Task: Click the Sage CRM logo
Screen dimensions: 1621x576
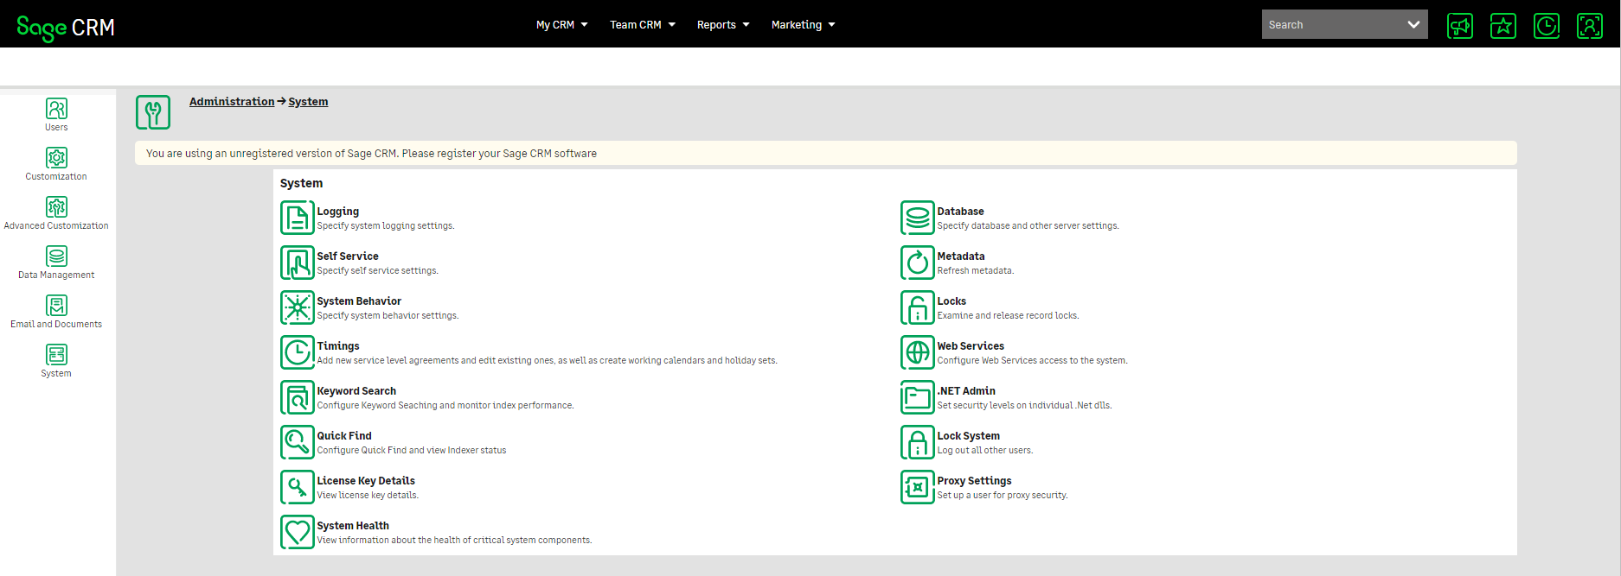Action: 66,28
